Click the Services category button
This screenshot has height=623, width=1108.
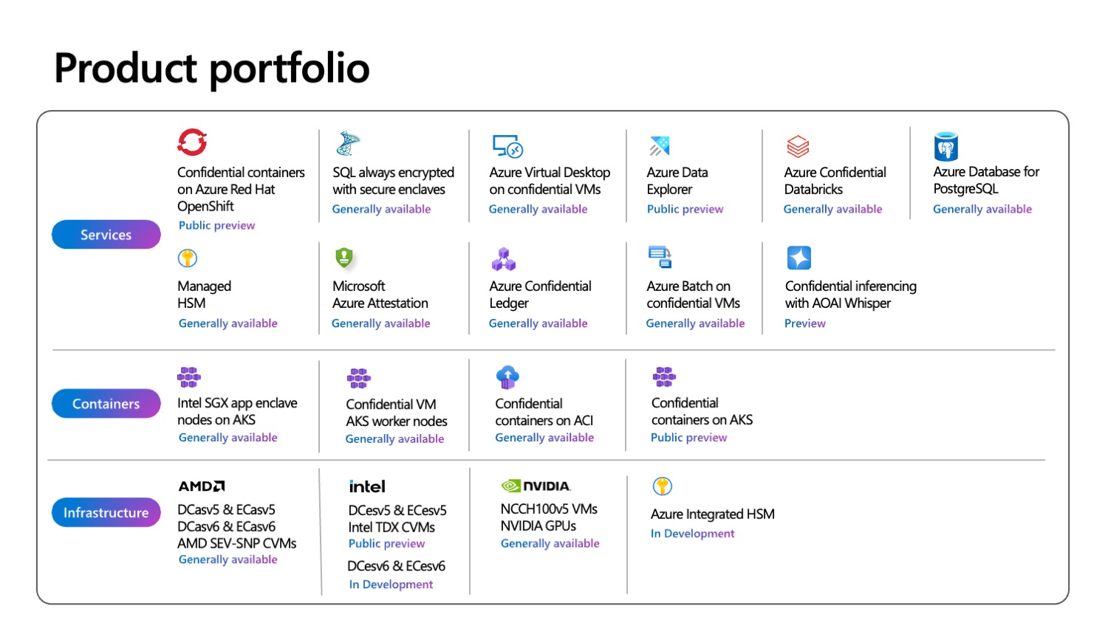tap(106, 235)
